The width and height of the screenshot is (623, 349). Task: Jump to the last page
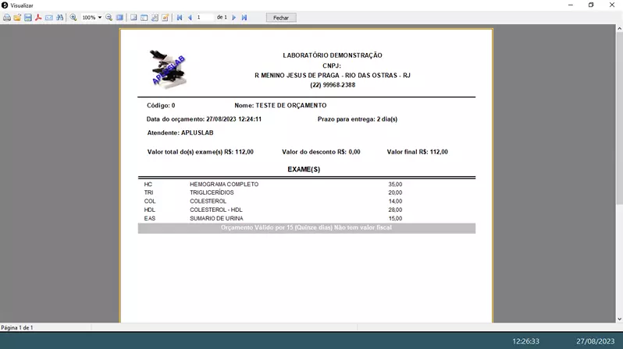coord(244,17)
